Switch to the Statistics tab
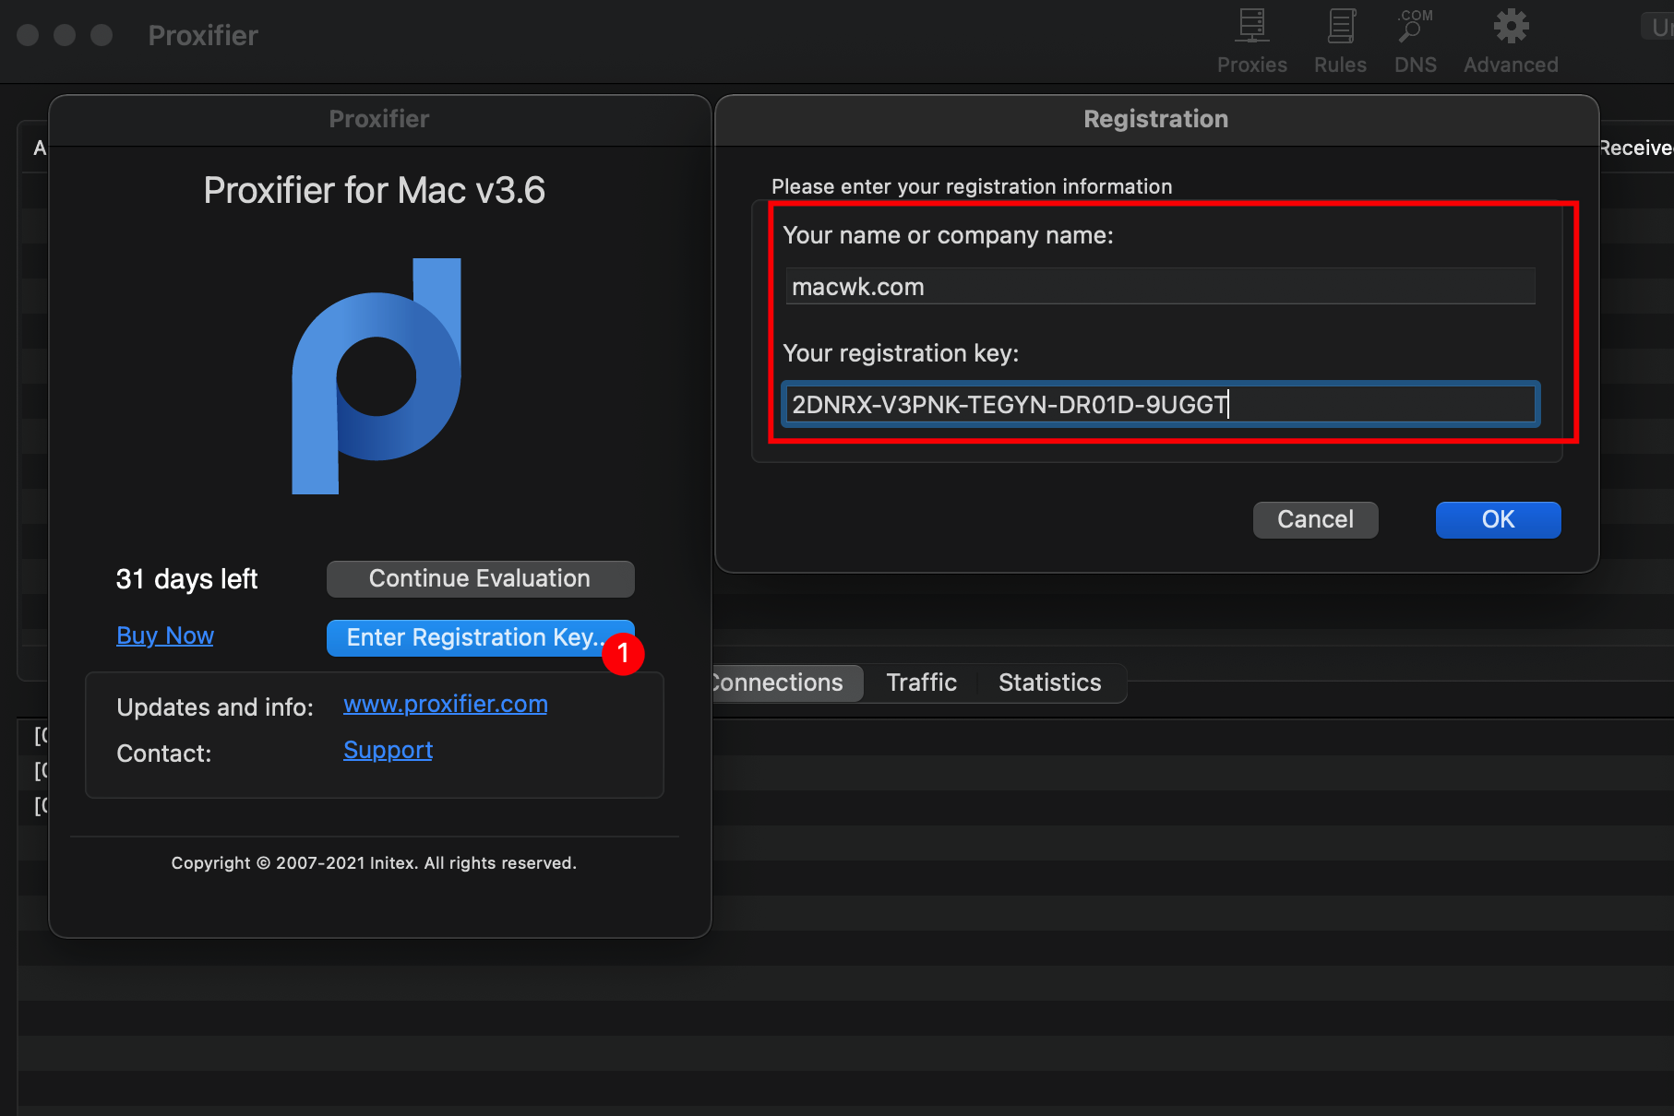This screenshot has height=1116, width=1674. (1049, 683)
